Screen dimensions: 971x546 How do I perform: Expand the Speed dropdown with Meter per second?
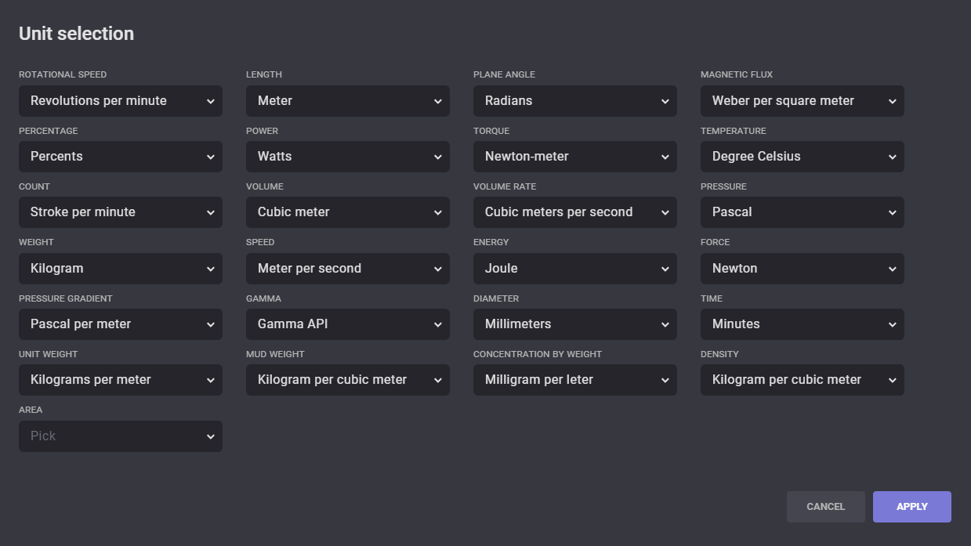(x=347, y=269)
